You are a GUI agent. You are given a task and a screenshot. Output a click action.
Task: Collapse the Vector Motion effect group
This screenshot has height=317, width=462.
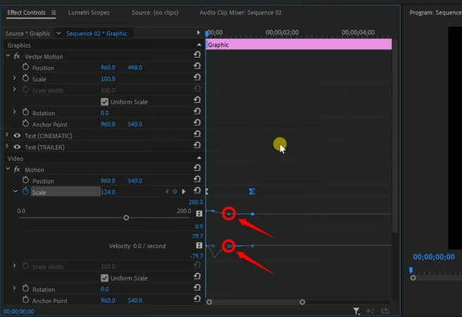point(8,56)
